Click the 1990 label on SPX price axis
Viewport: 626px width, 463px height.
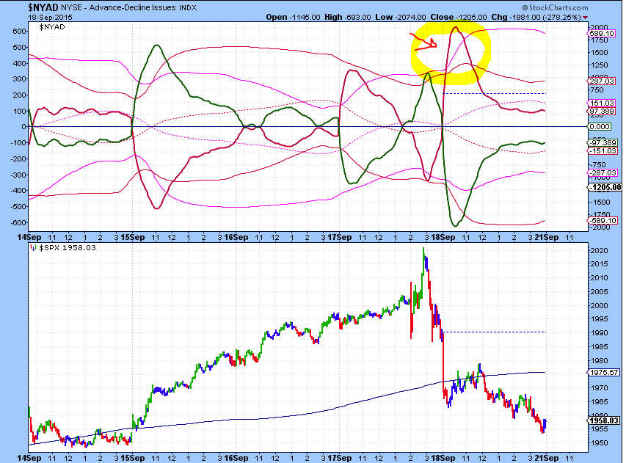(600, 333)
